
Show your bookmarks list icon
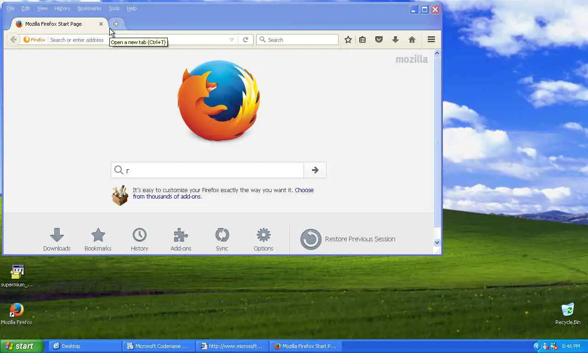(x=362, y=40)
